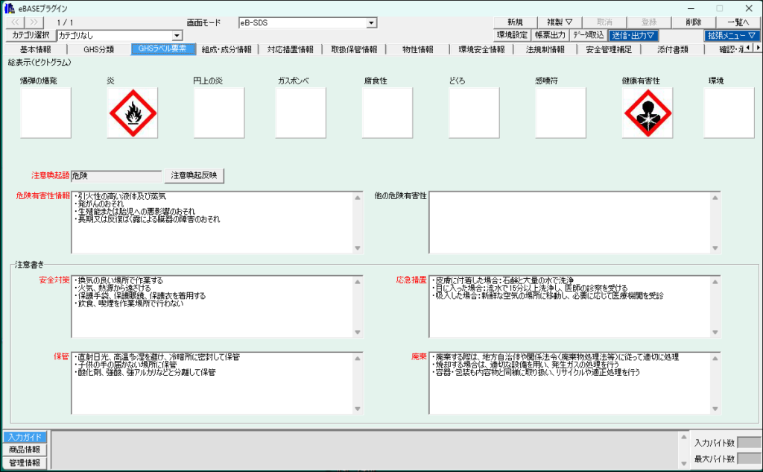Click the health hazard pictogram
The height and width of the screenshot is (472, 763).
(x=648, y=113)
